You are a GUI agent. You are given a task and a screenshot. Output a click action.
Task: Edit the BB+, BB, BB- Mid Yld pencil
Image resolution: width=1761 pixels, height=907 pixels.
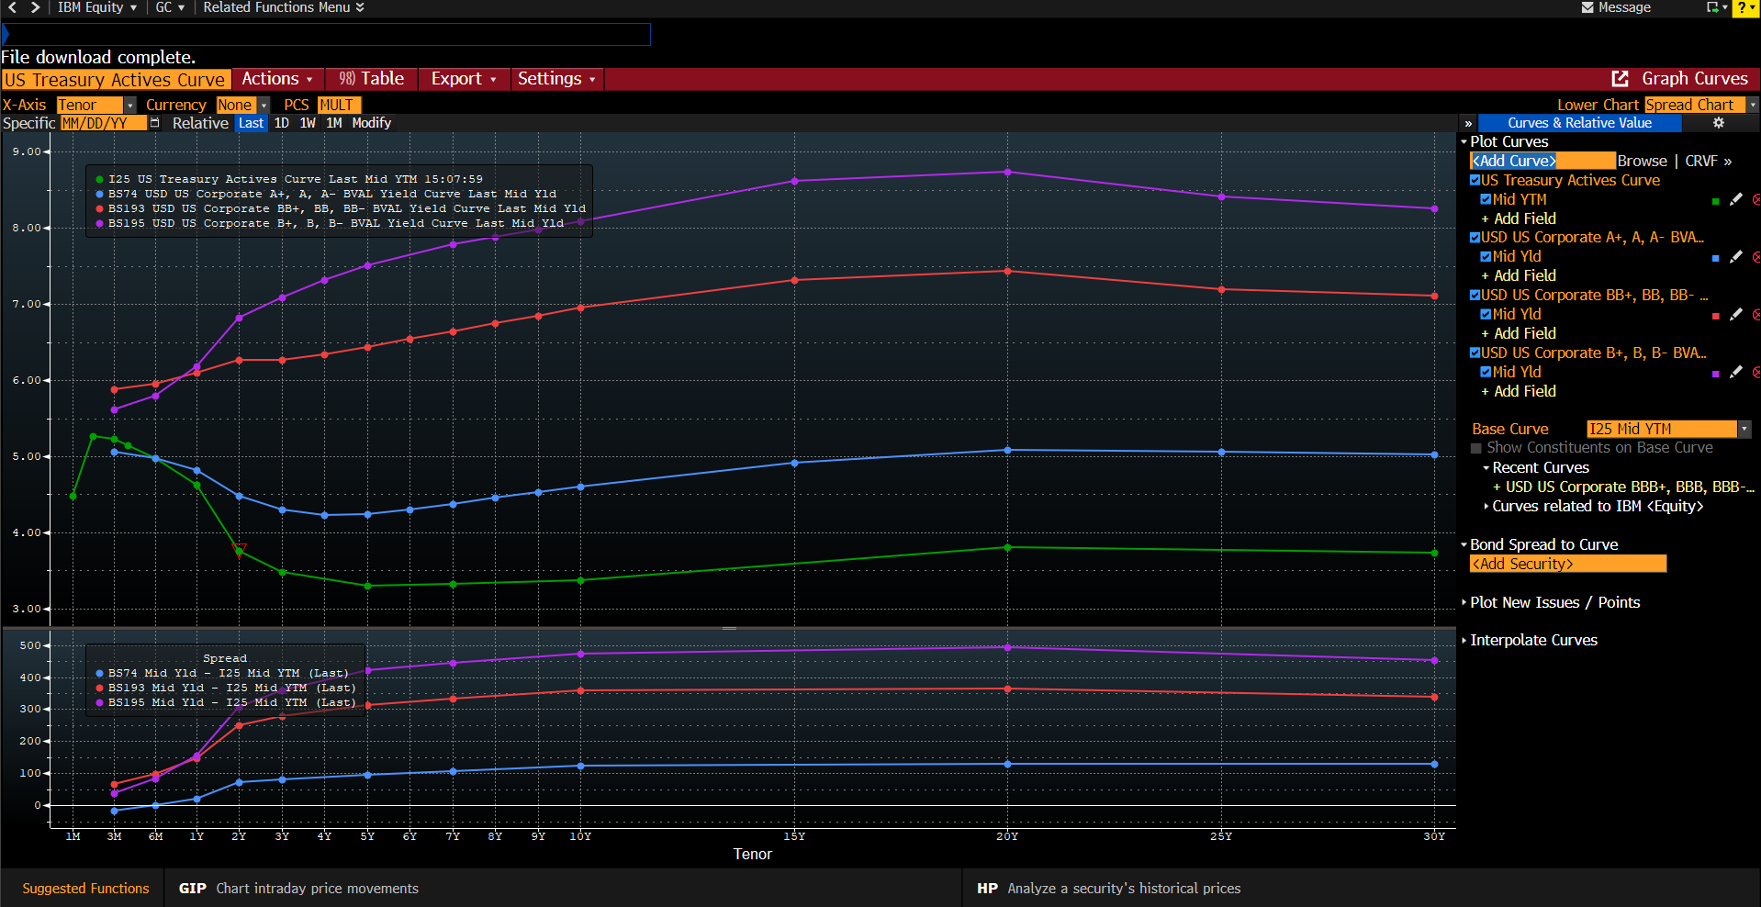click(1735, 315)
